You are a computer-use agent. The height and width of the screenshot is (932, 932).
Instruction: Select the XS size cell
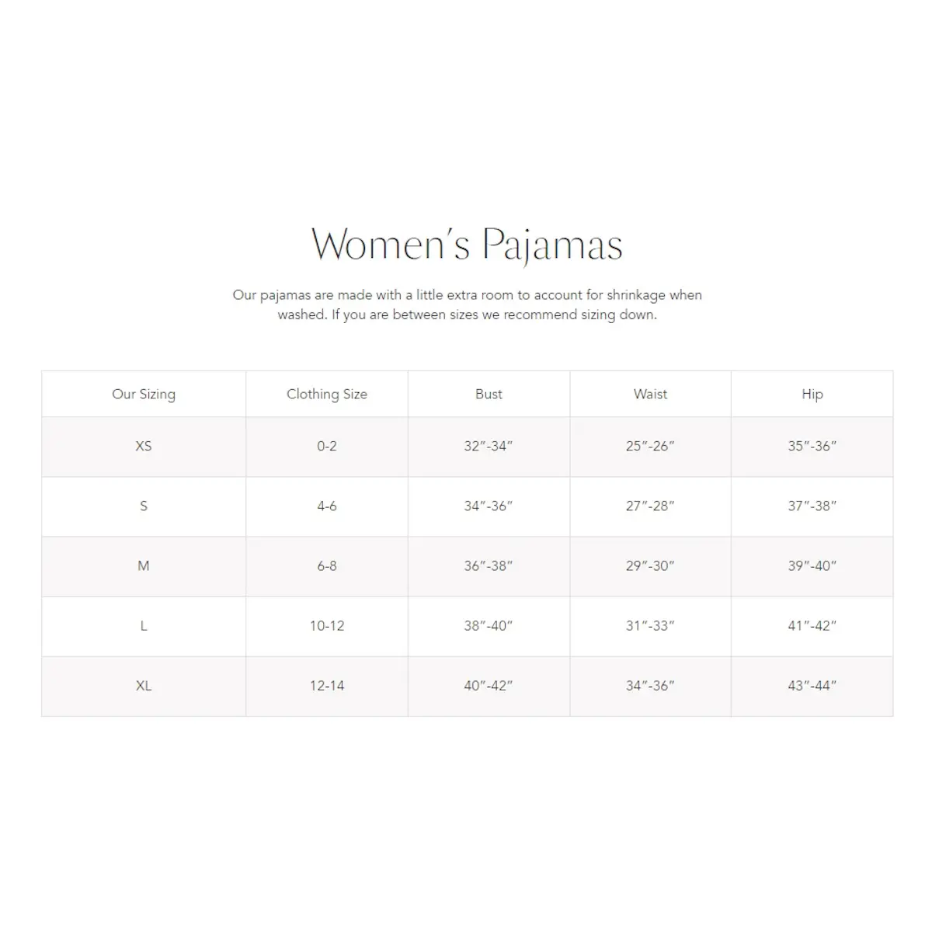click(x=144, y=446)
